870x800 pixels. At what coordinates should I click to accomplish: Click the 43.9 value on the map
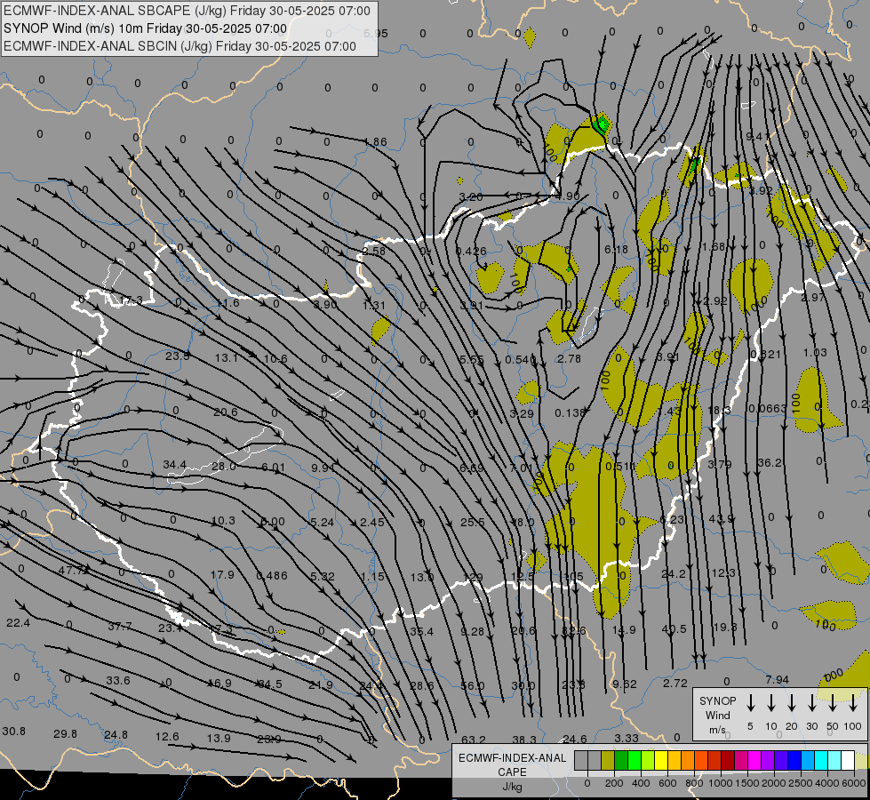click(x=722, y=518)
